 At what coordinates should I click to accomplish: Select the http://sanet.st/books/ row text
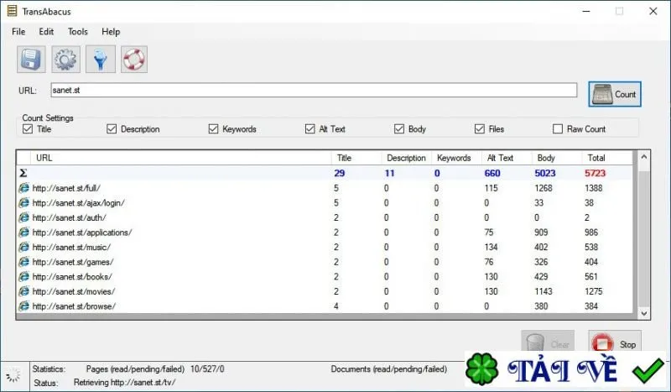pos(72,277)
